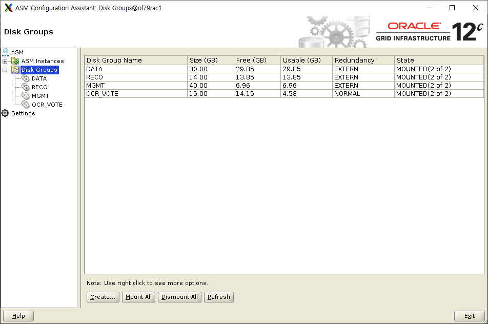
Task: Click the OCR_VOTE disk group icon in tree
Action: (26, 105)
